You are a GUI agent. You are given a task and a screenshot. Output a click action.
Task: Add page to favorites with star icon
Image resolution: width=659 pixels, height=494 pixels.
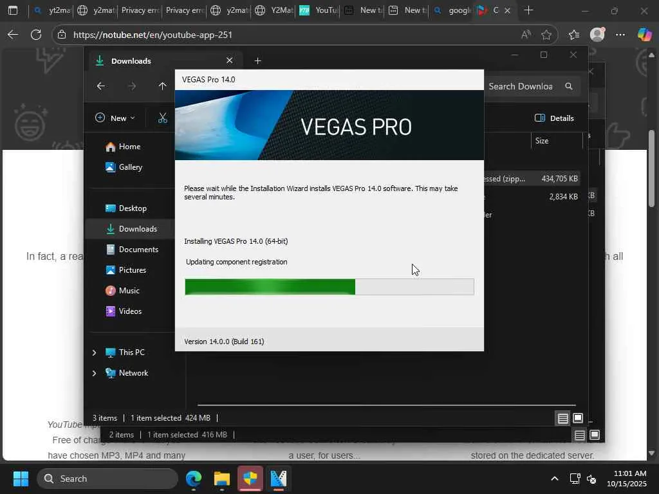[546, 35]
